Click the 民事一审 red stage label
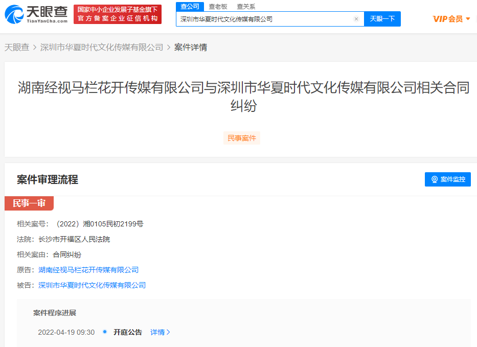The height and width of the screenshot is (347, 477). [x=29, y=203]
